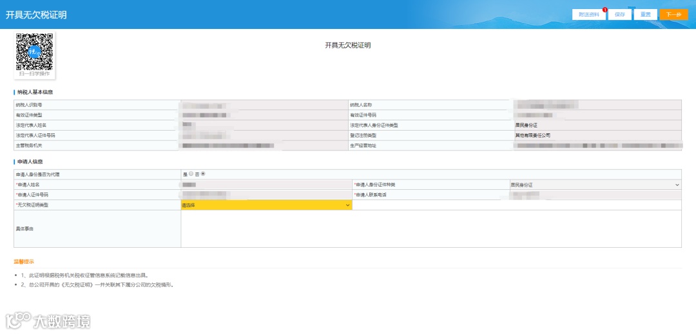Click the 登记注册类型 label
696x334 pixels.
pyautogui.click(x=363, y=136)
